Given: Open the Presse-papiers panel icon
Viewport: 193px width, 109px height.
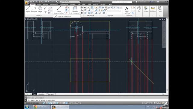Looking at the screenshot, I should point(160,9).
